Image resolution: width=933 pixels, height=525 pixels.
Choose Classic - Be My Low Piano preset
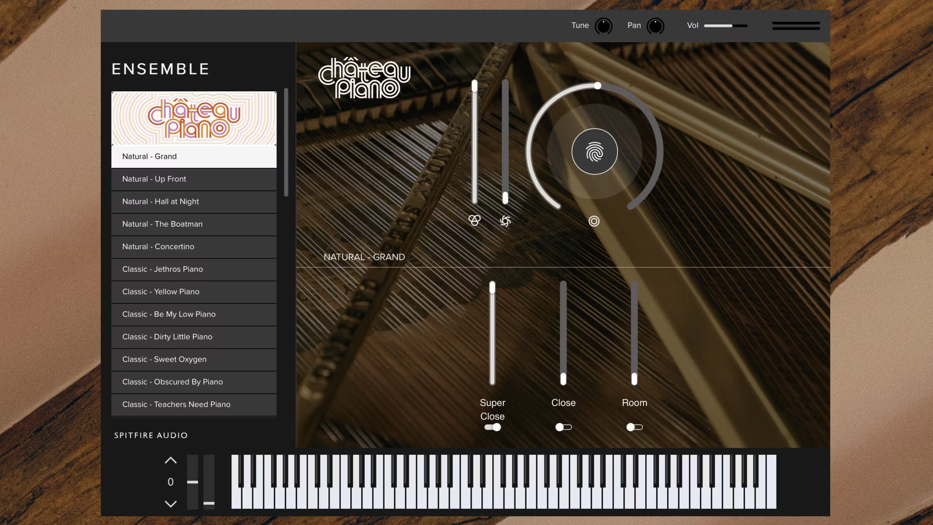click(194, 314)
